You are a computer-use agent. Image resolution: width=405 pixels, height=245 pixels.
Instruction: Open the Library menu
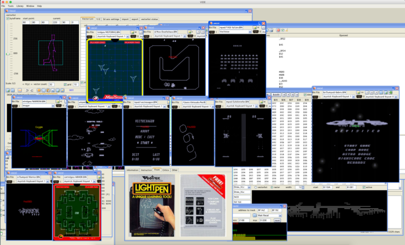click(20, 6)
